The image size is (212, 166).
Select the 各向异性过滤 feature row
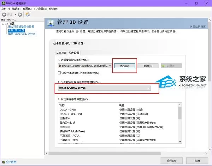coord(119,123)
